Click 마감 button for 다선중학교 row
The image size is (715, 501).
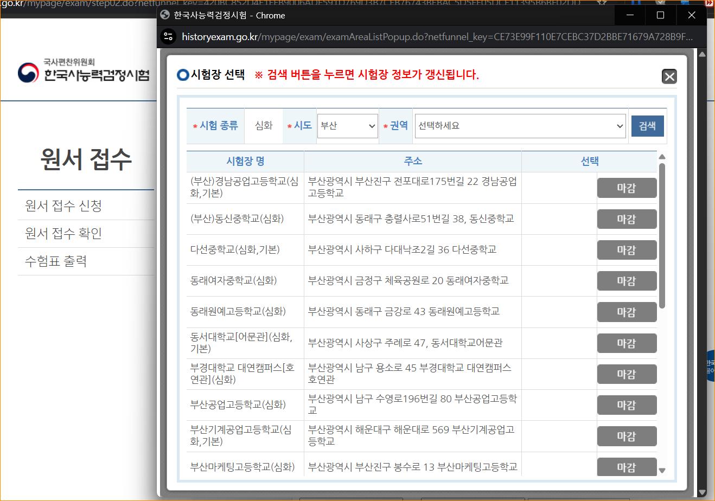627,250
